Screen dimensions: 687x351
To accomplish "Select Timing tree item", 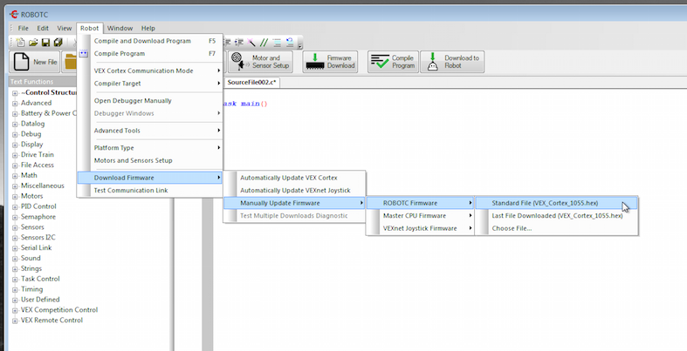I will pos(32,289).
